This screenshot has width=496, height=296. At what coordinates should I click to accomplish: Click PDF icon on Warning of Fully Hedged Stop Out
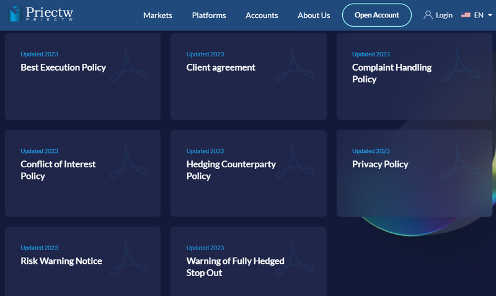(295, 258)
